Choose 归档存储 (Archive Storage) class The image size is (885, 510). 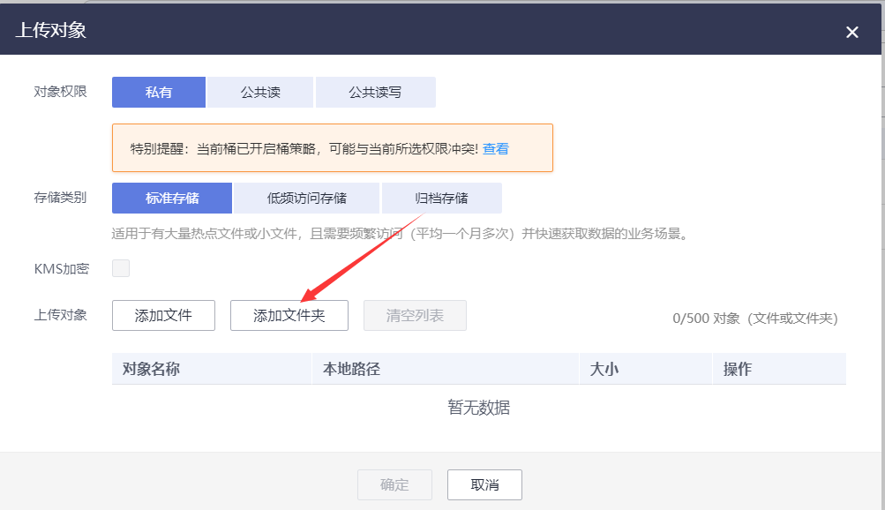(x=441, y=198)
